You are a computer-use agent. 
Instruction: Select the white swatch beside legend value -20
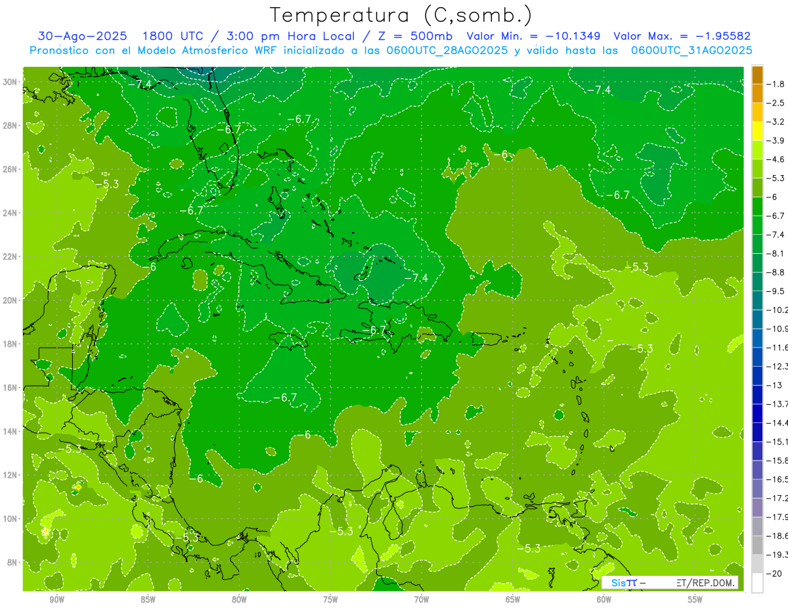click(x=757, y=583)
